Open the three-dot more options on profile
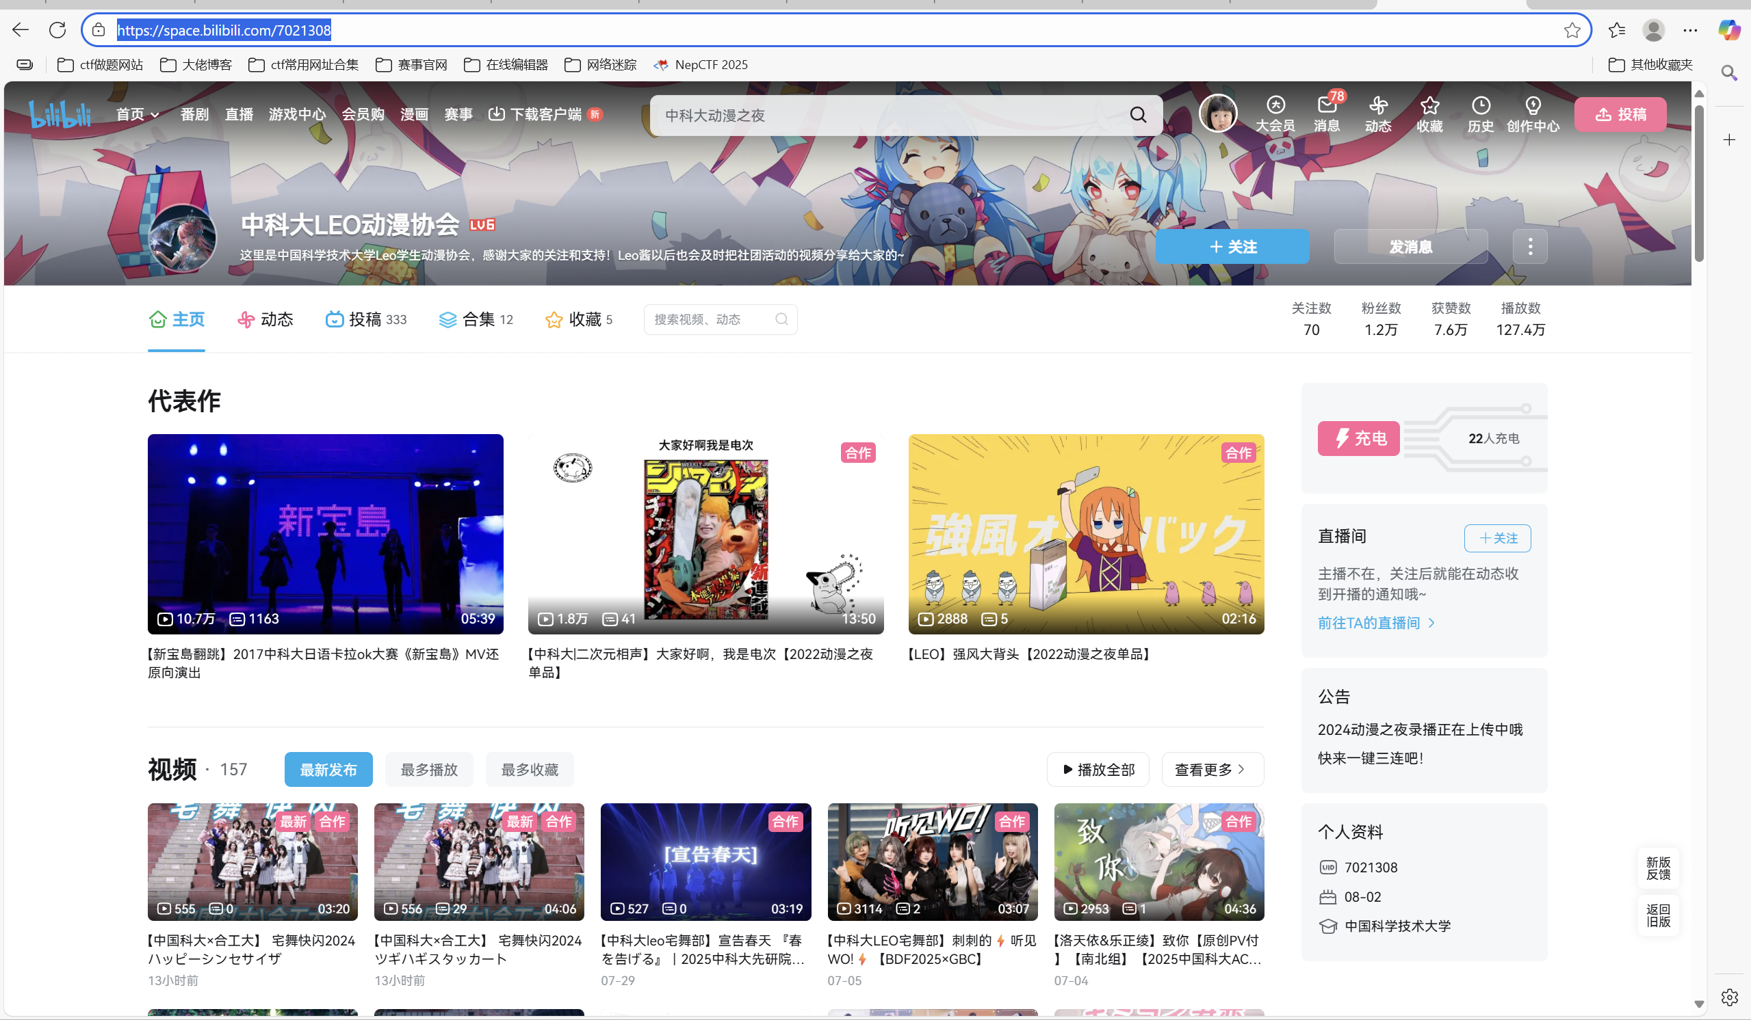 [x=1530, y=247]
